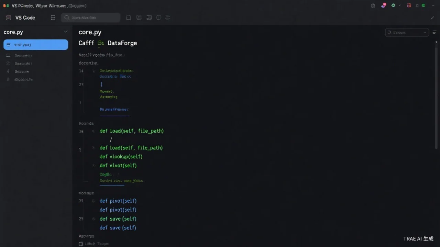Click the def vlookup(self) line
Viewport: 440px width, 247px height.
click(x=121, y=157)
